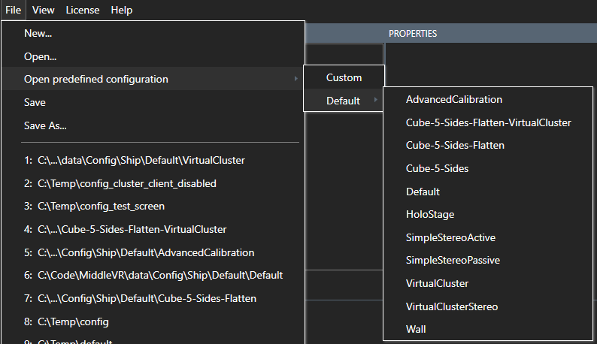Open recent file C:\Temp\config_test_screen
This screenshot has height=344, width=597.
click(101, 206)
